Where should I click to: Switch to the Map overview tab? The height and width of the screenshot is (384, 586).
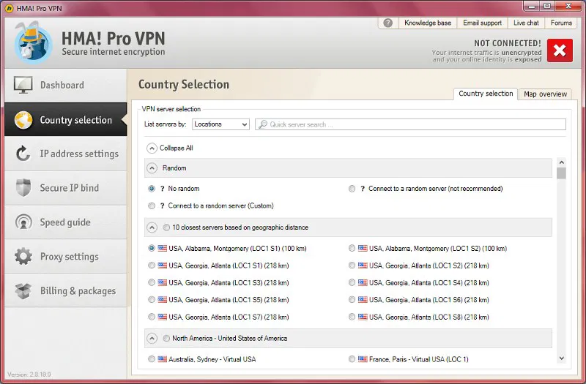coord(545,94)
